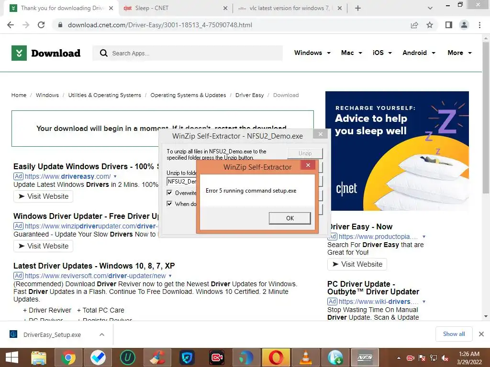Open the tab search chevron
This screenshot has width=490, height=367.
430,9
